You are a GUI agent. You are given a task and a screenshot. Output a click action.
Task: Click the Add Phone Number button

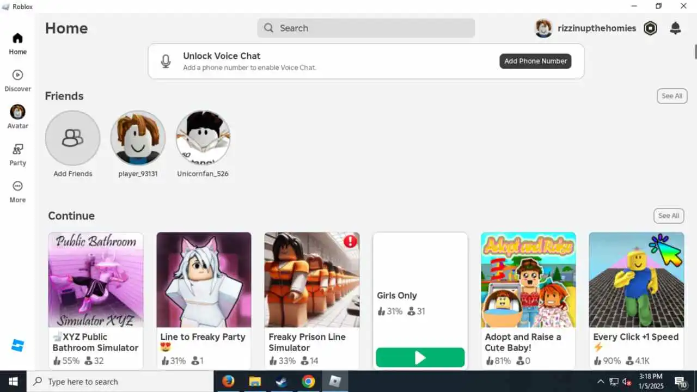click(x=535, y=61)
